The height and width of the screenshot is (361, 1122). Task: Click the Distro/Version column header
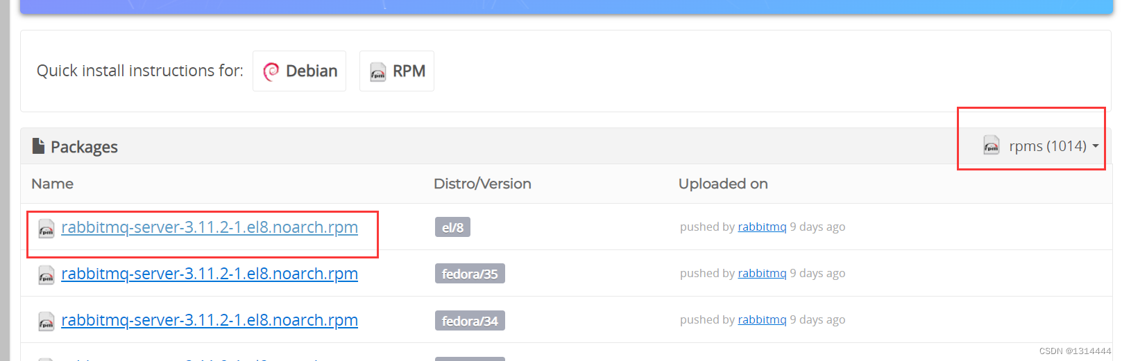[x=482, y=184]
